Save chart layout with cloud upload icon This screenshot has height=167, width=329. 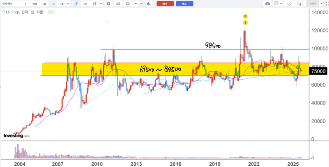(300, 4)
